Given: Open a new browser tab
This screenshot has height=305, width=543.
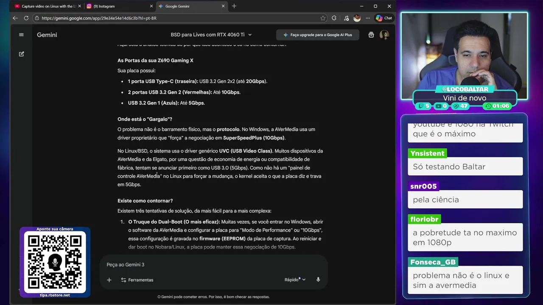Looking at the screenshot, I should 234,6.
